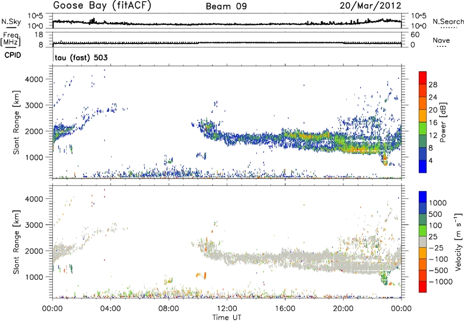Click the "00:00" label ending the time axis
464x321 pixels.
tap(401, 309)
